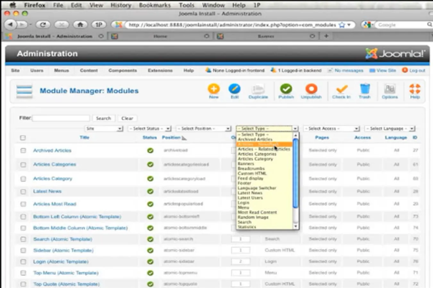Click the New module toolbar icon
The image size is (433, 288).
tap(214, 89)
